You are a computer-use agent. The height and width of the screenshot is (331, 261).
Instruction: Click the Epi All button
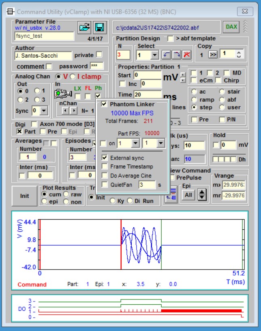tap(188, 194)
